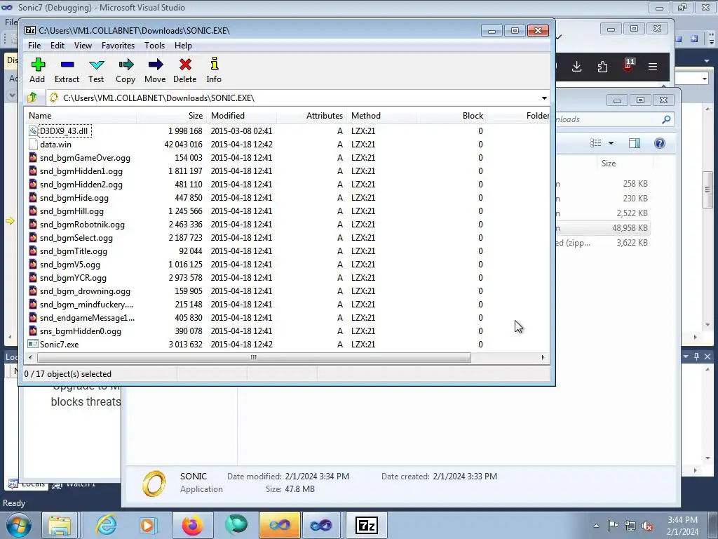Open the Firefox hamburger menu
This screenshot has width=718, height=539.
pos(653,67)
